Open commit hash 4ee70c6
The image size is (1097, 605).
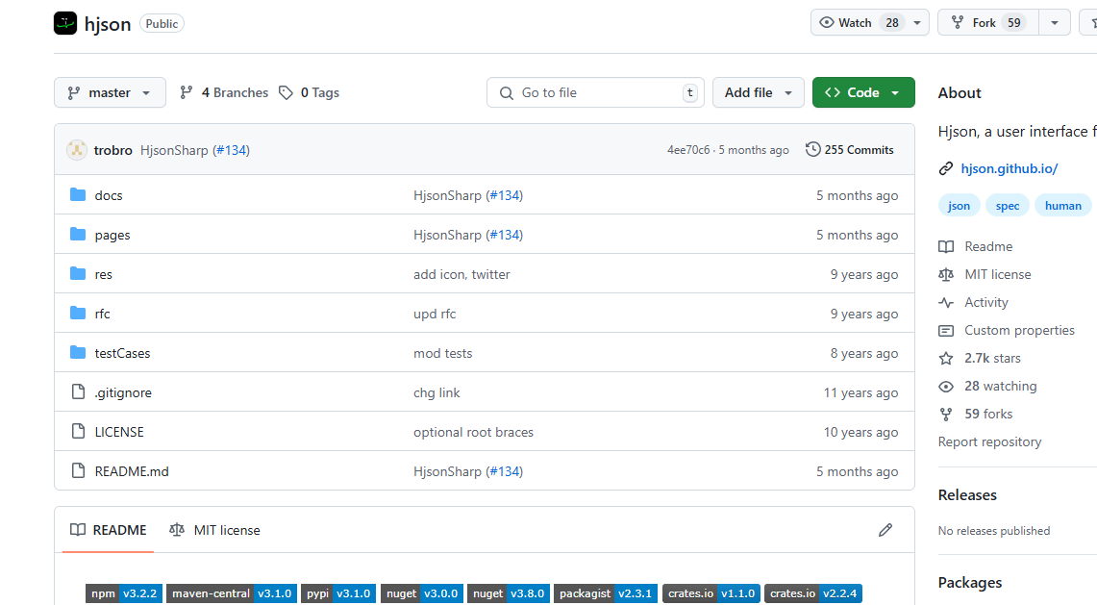(x=688, y=150)
